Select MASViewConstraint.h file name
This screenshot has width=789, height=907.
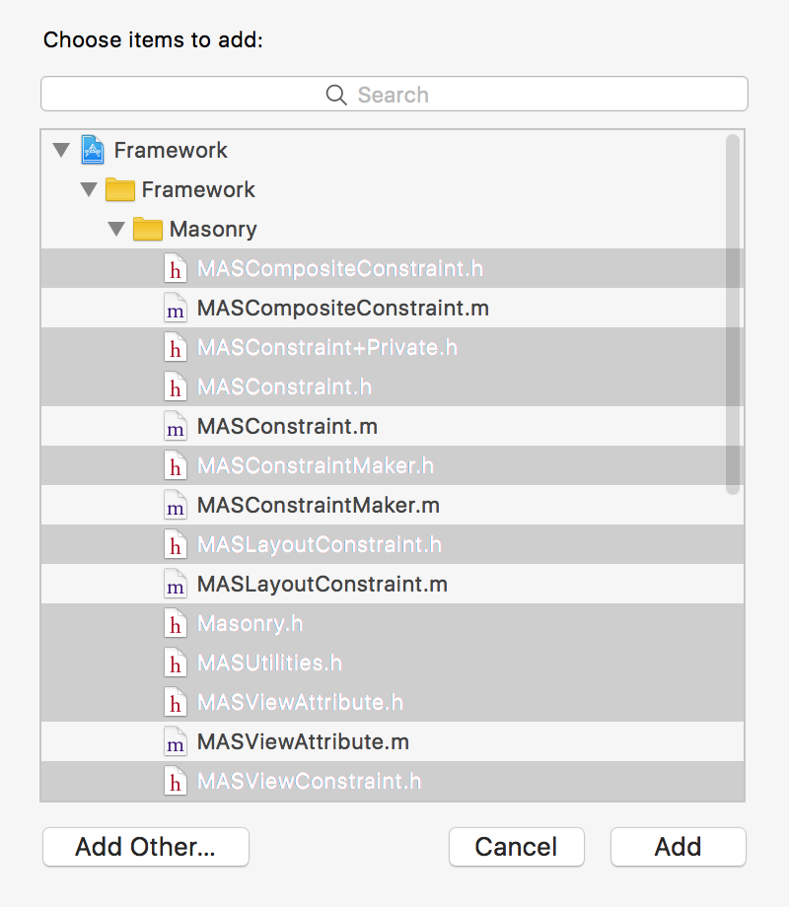pyautogui.click(x=309, y=781)
